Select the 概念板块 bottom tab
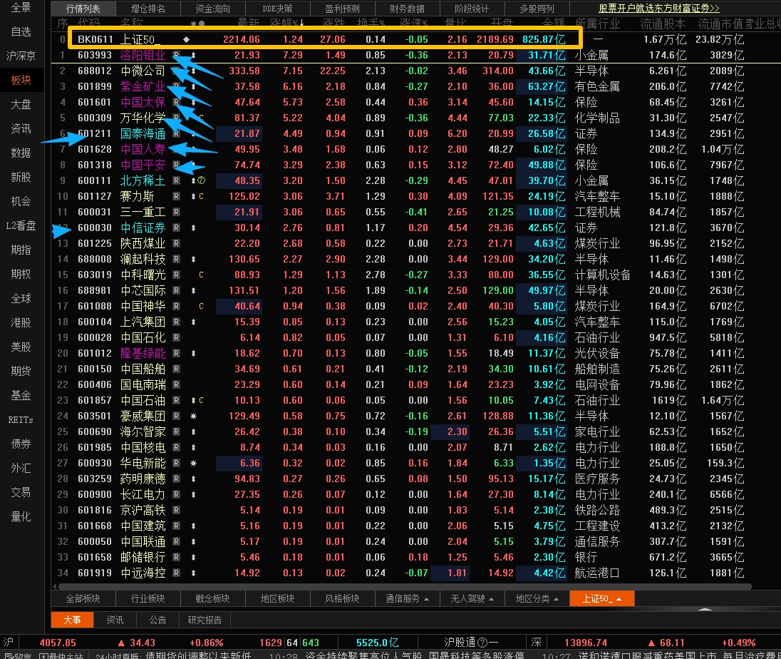 coord(212,598)
